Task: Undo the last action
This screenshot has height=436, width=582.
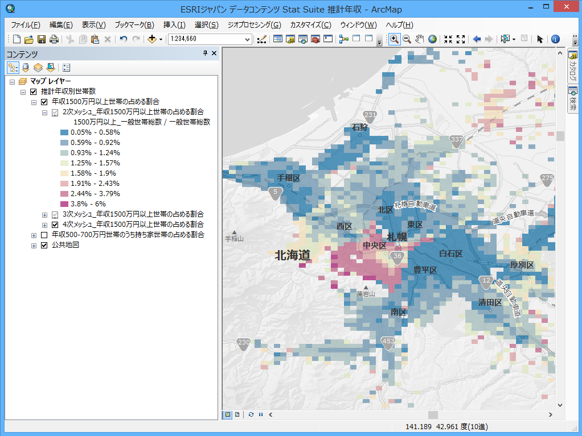Action: [x=123, y=39]
